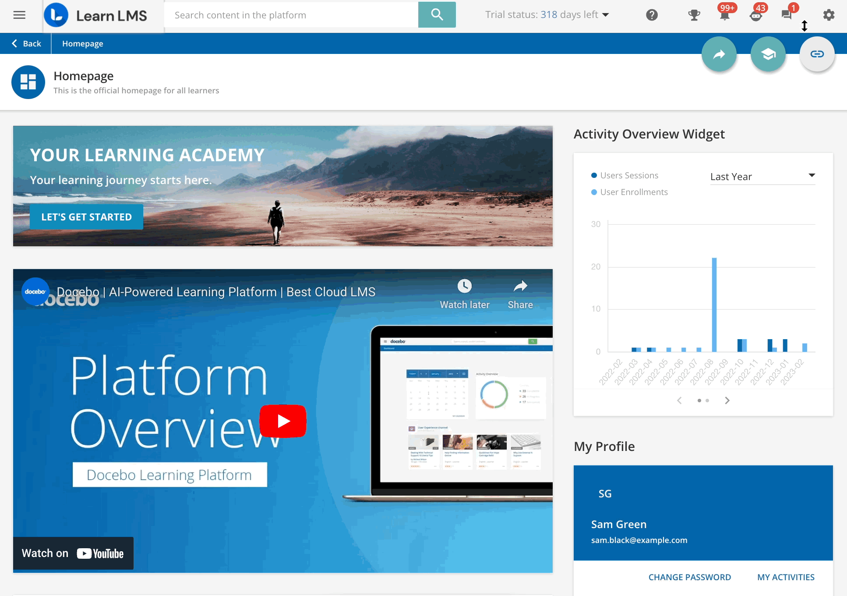Open the video title link
Screen dimensions: 847x596
[216, 292]
